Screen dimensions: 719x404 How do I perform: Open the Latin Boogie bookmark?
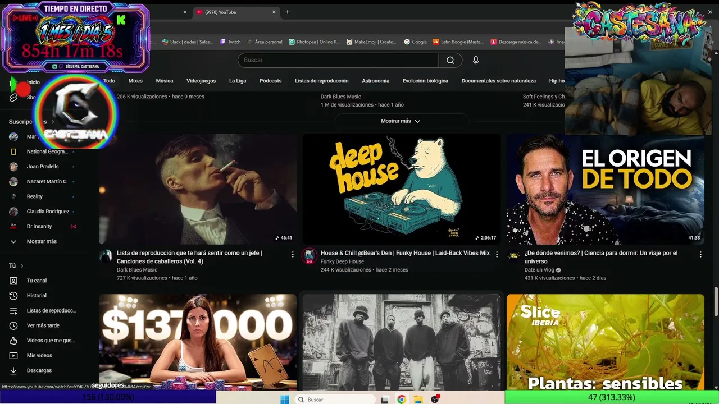pos(458,42)
